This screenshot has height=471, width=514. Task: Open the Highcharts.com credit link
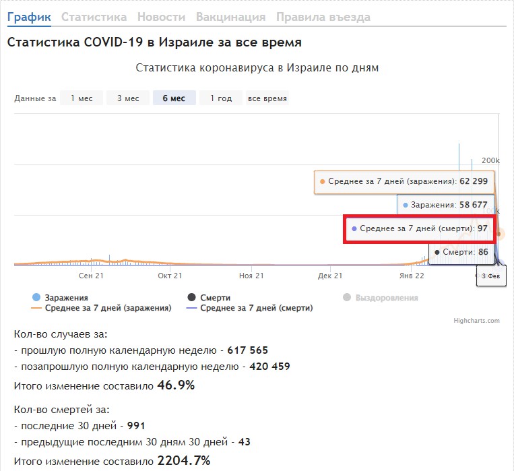coord(476,321)
